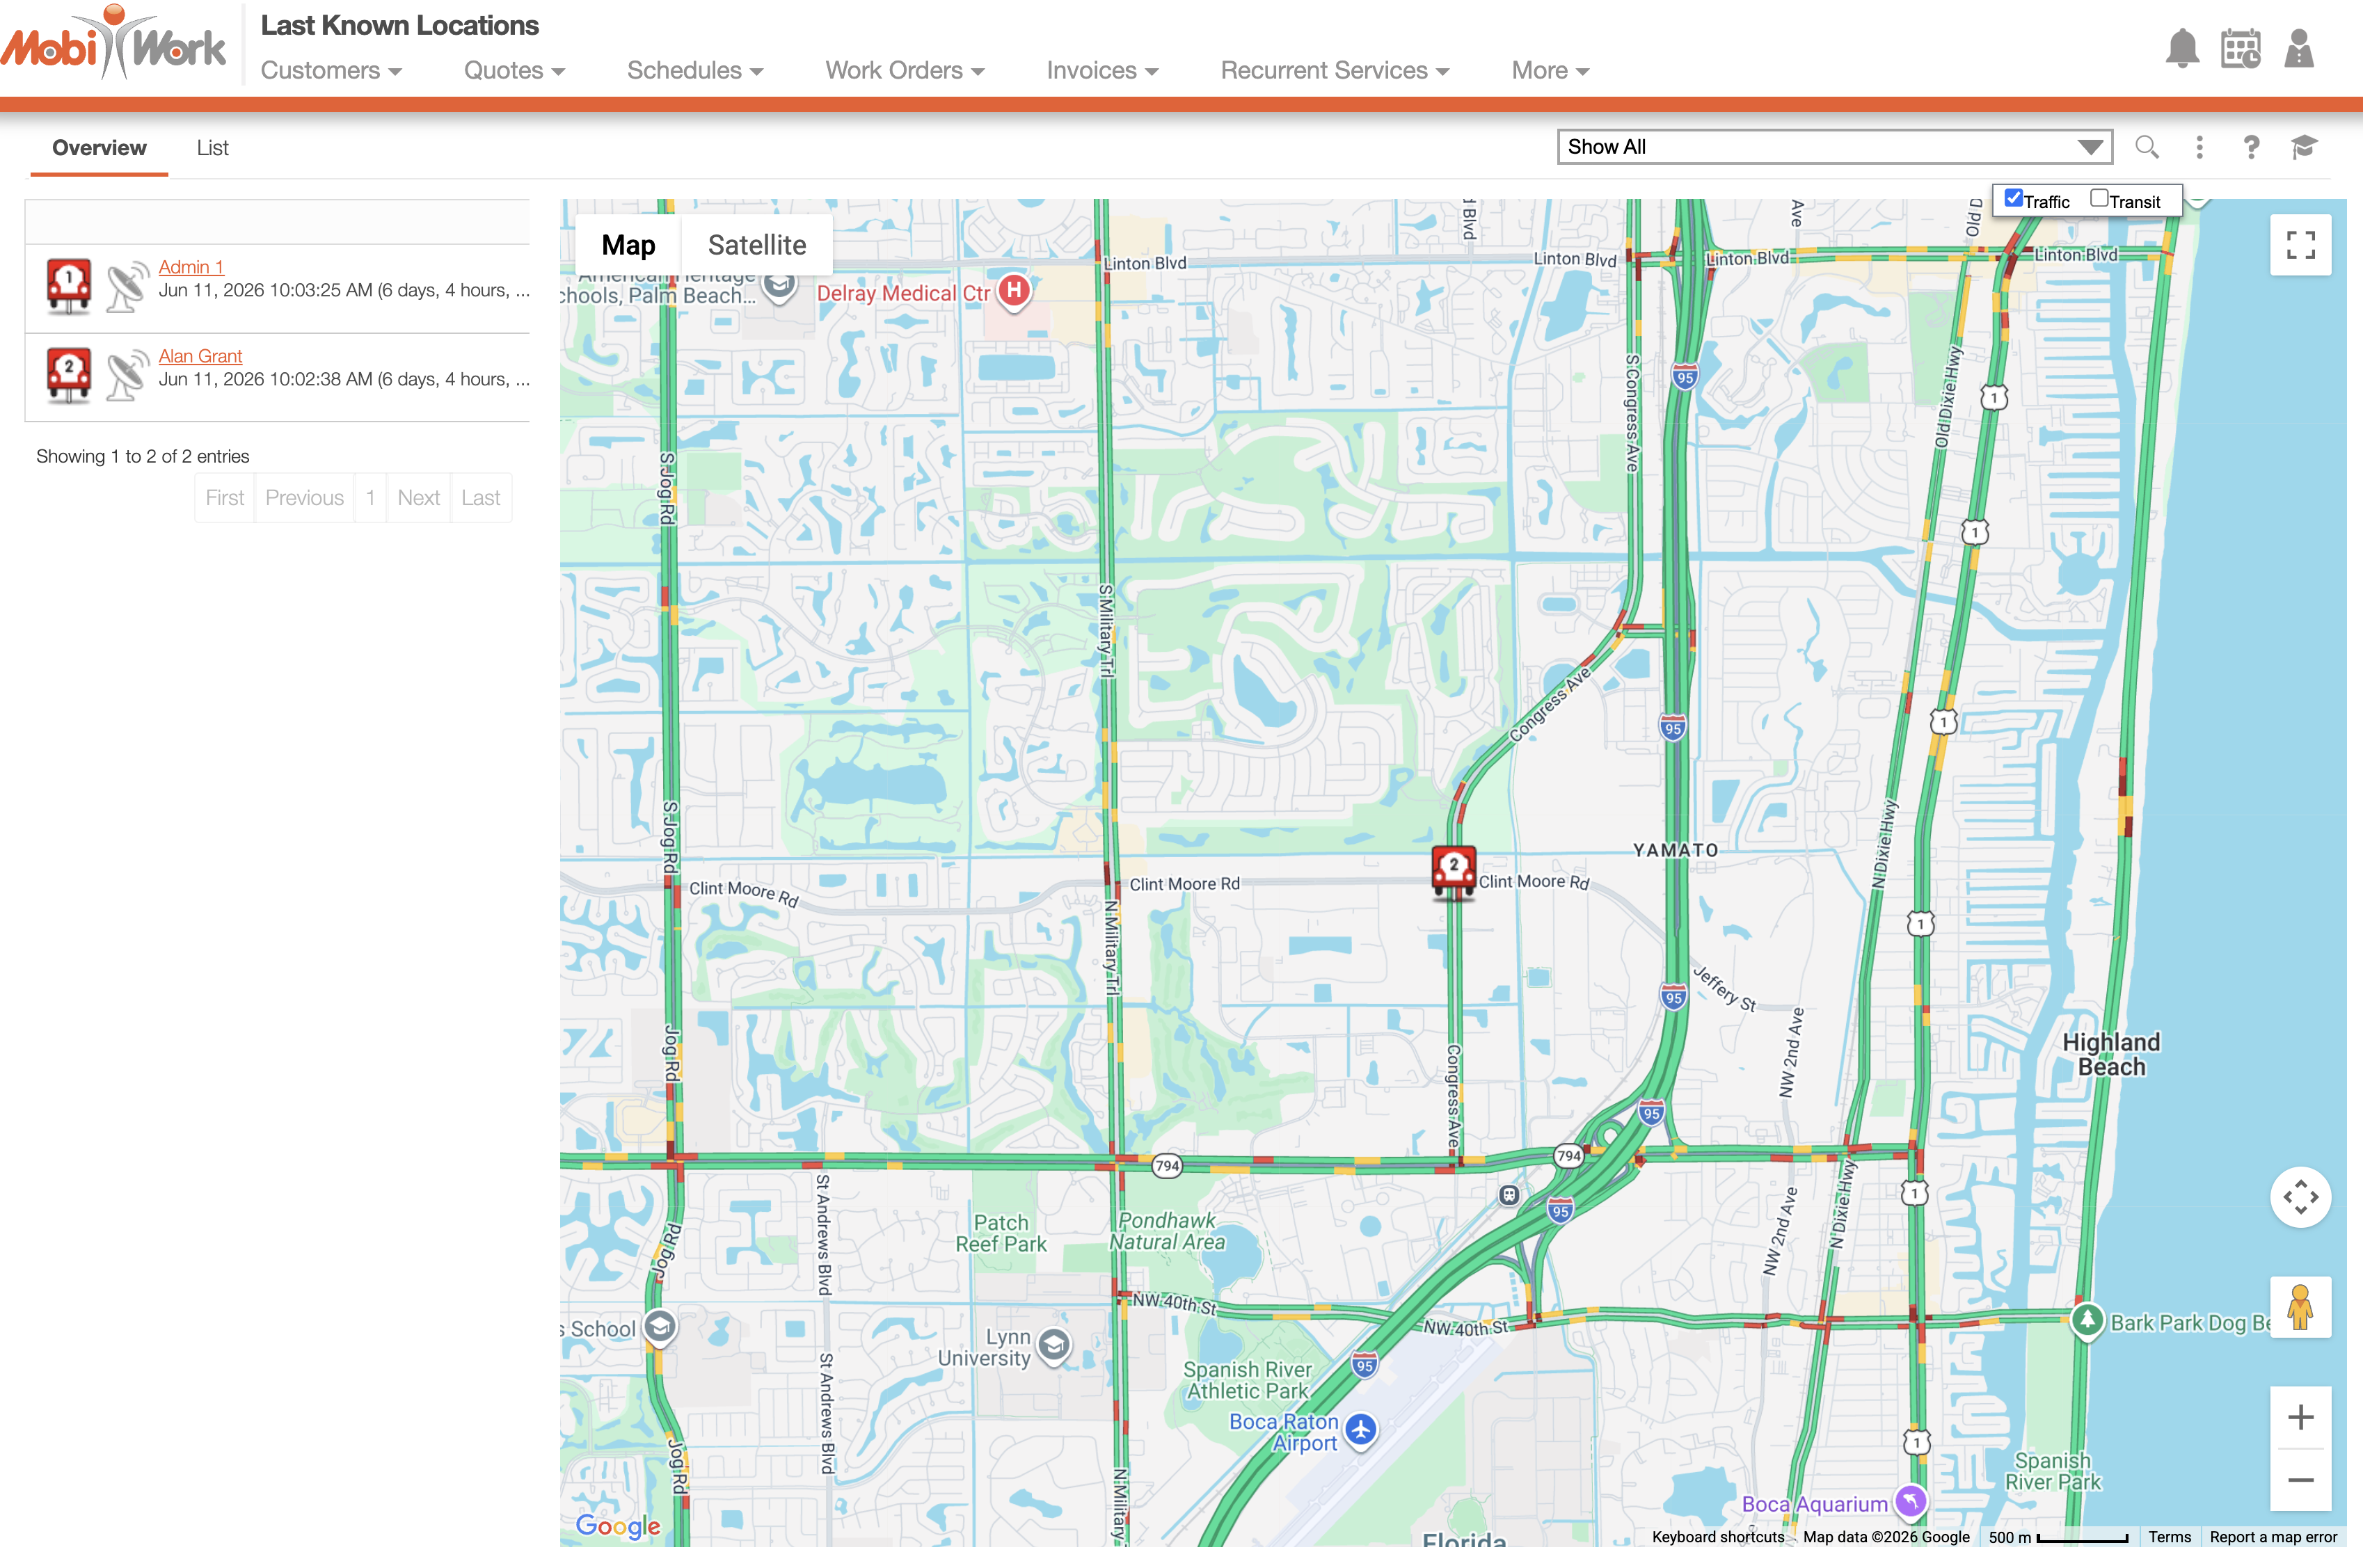The height and width of the screenshot is (1568, 2363).
Task: Go to First page of entries
Action: [225, 498]
